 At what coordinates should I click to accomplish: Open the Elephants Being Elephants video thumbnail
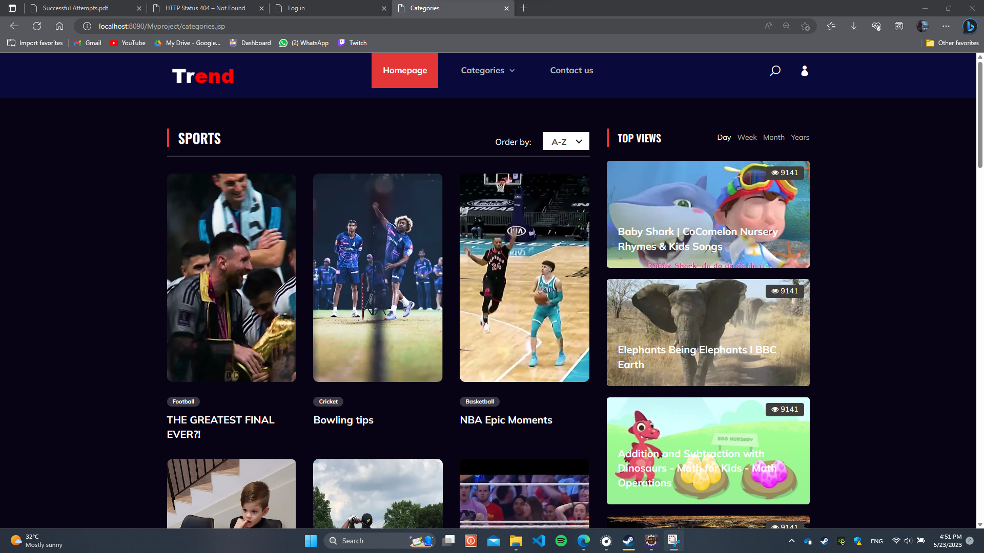pyautogui.click(x=708, y=332)
